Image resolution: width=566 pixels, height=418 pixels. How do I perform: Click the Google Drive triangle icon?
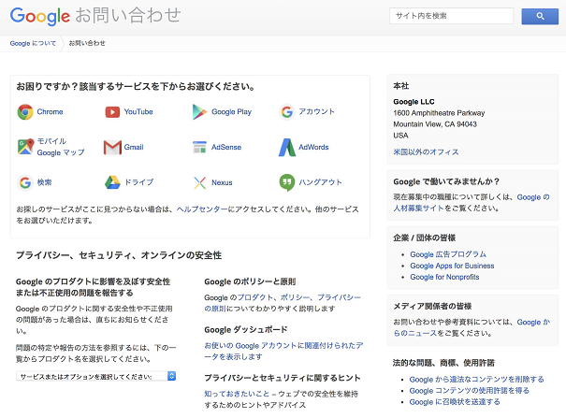(112, 182)
